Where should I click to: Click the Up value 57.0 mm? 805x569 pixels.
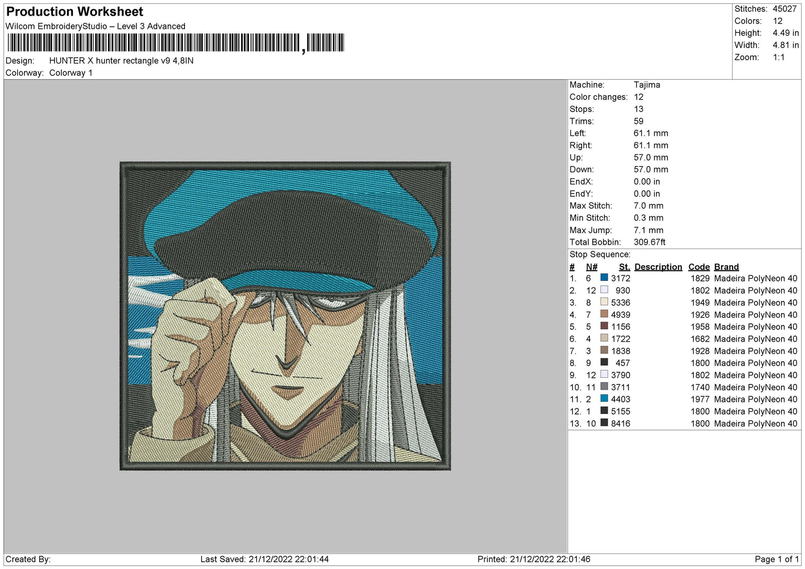pos(651,158)
